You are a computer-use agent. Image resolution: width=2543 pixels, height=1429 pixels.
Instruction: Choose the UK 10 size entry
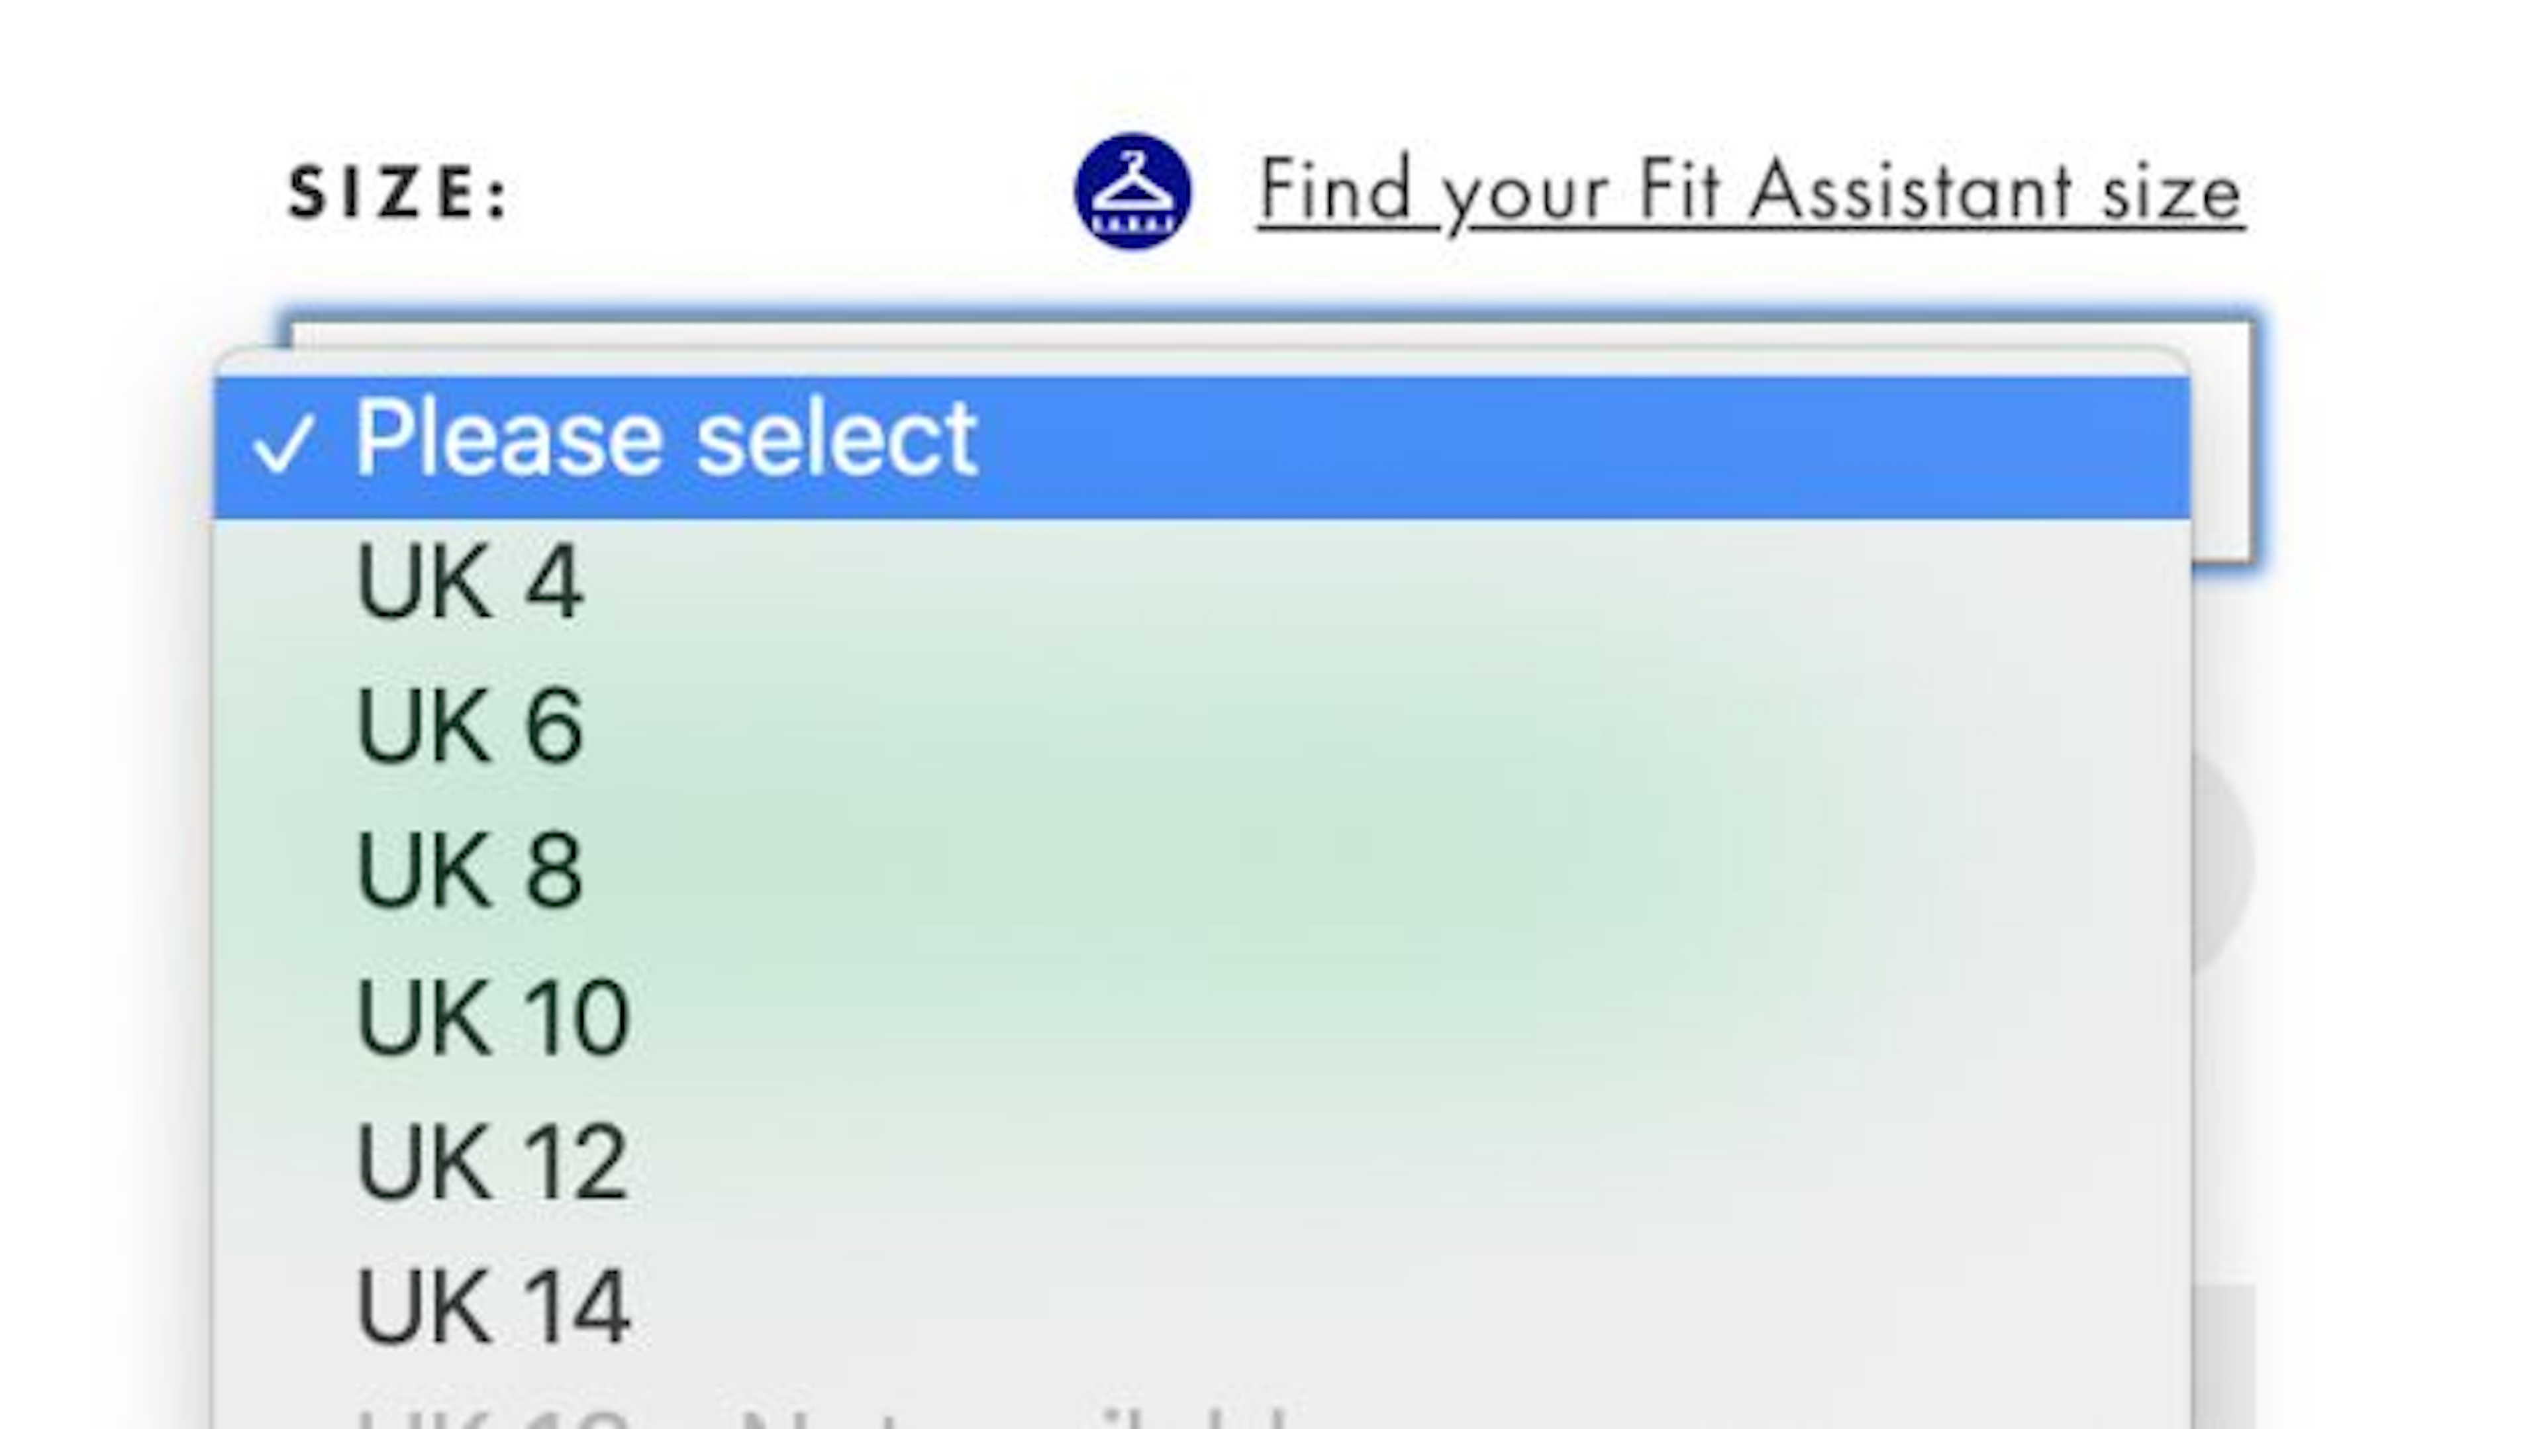click(1203, 1016)
